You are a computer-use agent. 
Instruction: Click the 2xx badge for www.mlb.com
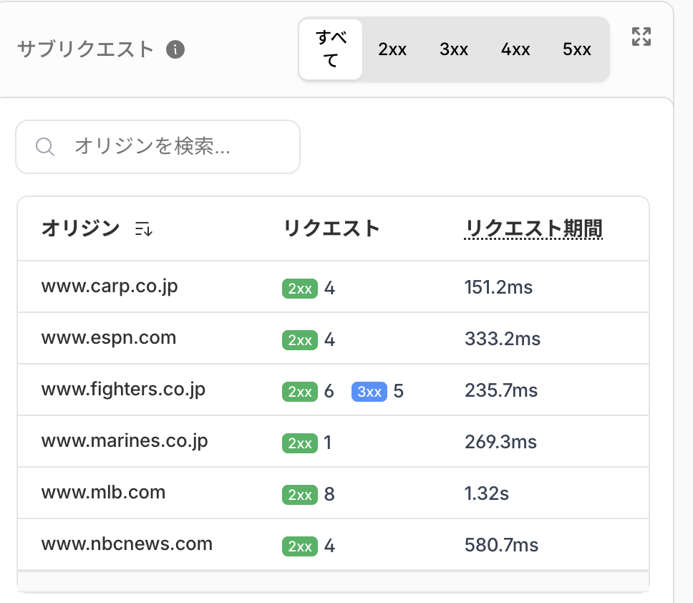(299, 494)
